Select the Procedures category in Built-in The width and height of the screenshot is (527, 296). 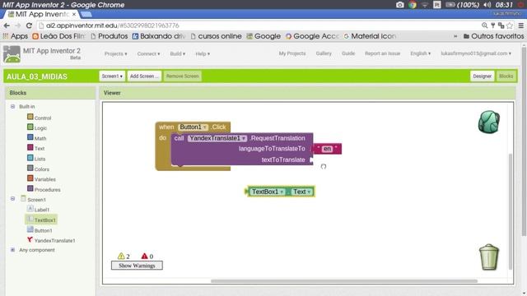pyautogui.click(x=48, y=190)
